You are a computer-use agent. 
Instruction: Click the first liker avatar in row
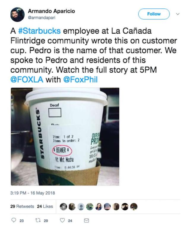pyautogui.click(x=64, y=207)
